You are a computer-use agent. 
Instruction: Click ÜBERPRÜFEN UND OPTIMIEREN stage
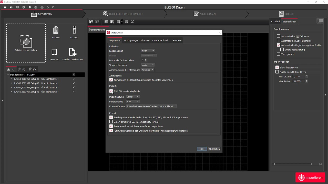123,14
